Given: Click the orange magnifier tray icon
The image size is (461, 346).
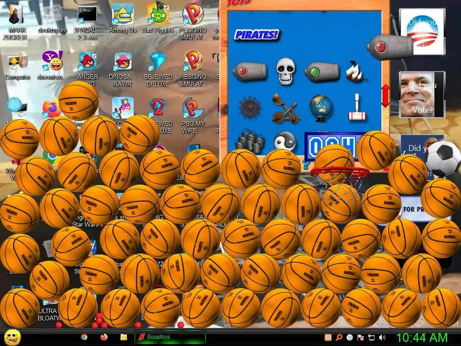Looking at the screenshot, I should 339,337.
